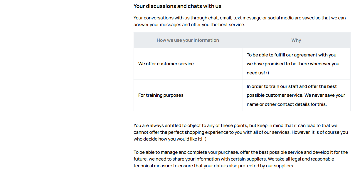Image resolution: width=355 pixels, height=172 pixels.
Task: Click the "In order to train our staff" line
Action: (x=292, y=86)
